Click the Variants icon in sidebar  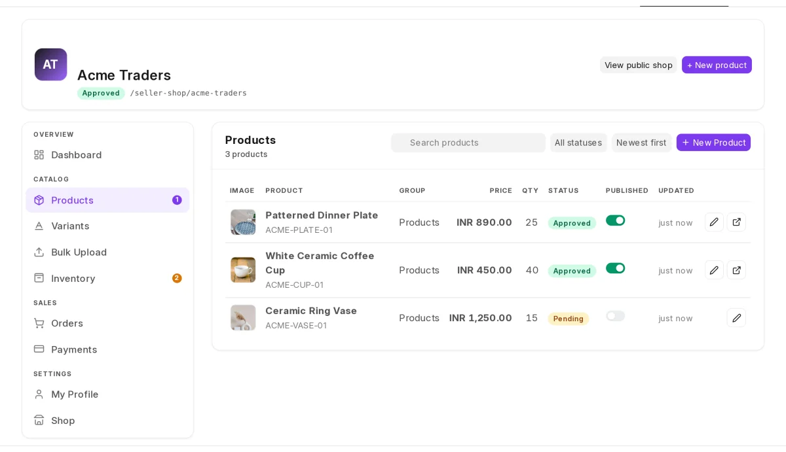tap(39, 226)
